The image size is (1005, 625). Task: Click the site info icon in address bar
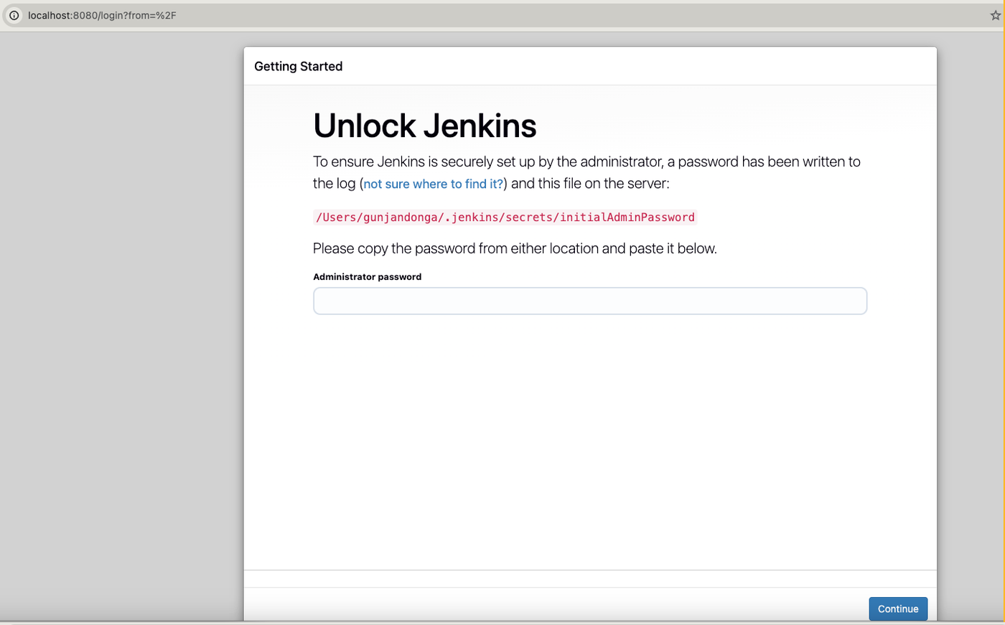(14, 15)
